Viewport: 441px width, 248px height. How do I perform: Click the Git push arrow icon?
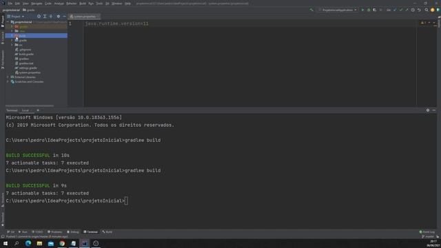[x=407, y=10]
